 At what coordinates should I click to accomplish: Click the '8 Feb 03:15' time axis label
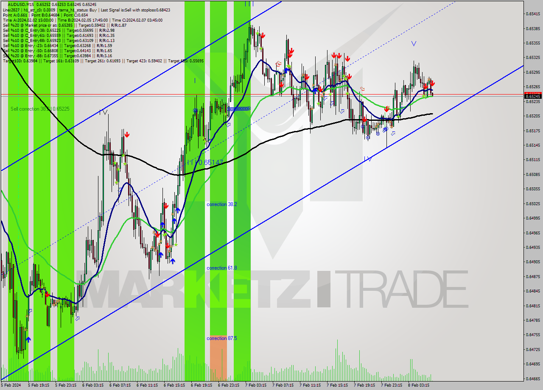point(418,385)
